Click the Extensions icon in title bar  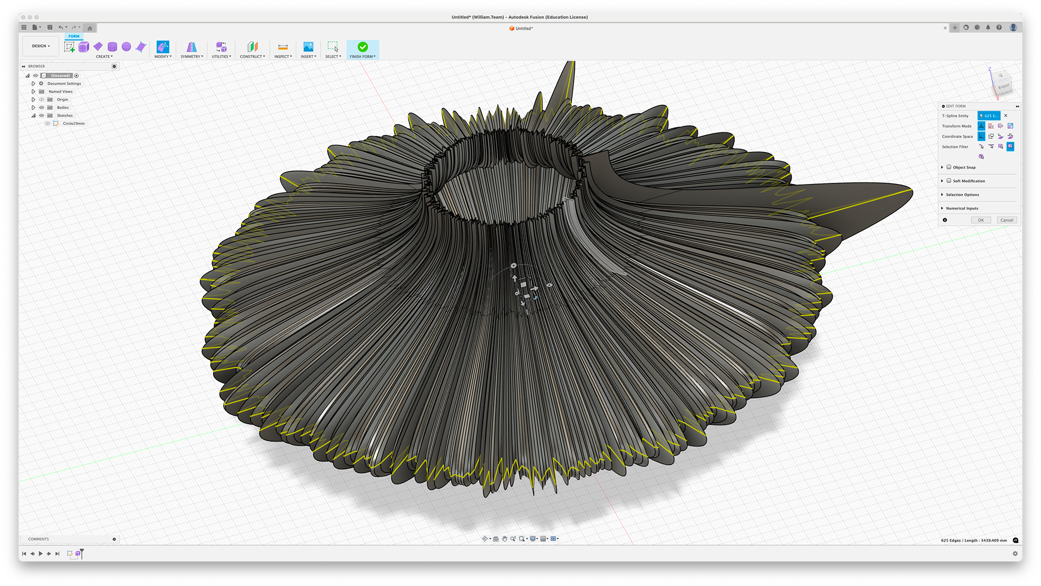[x=966, y=28]
